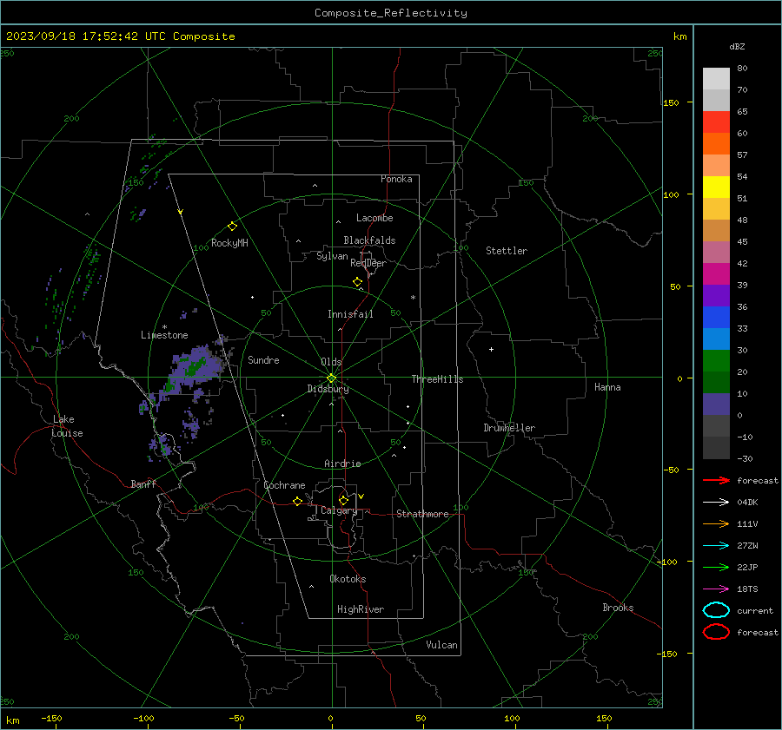Click the Drumheller city label

pyautogui.click(x=509, y=428)
